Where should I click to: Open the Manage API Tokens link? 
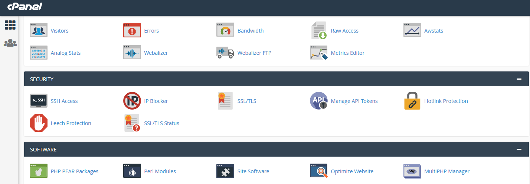[x=354, y=101]
